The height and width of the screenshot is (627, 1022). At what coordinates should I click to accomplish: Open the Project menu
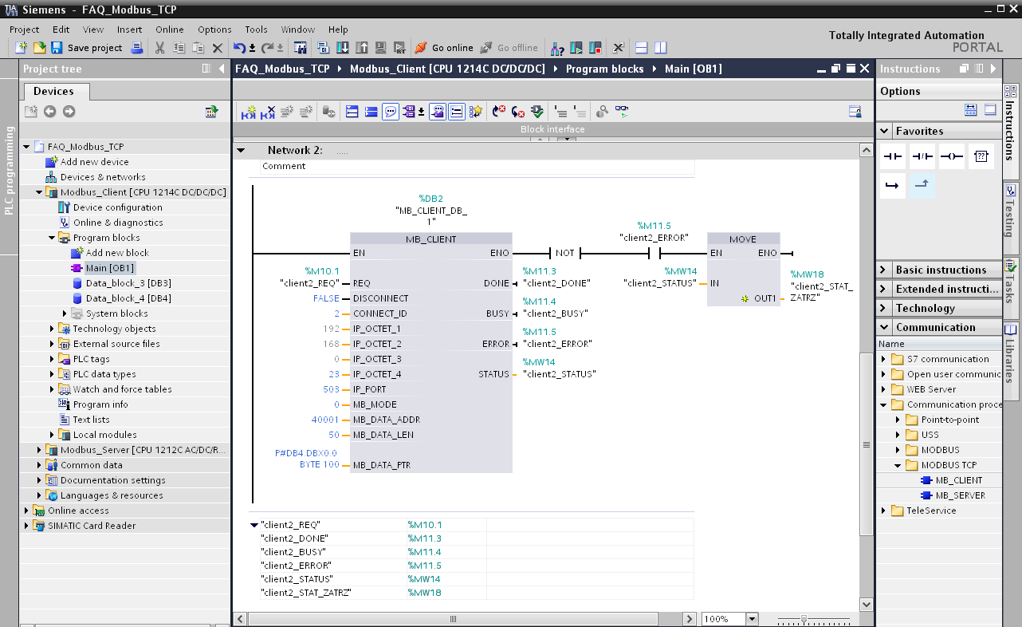[x=24, y=30]
